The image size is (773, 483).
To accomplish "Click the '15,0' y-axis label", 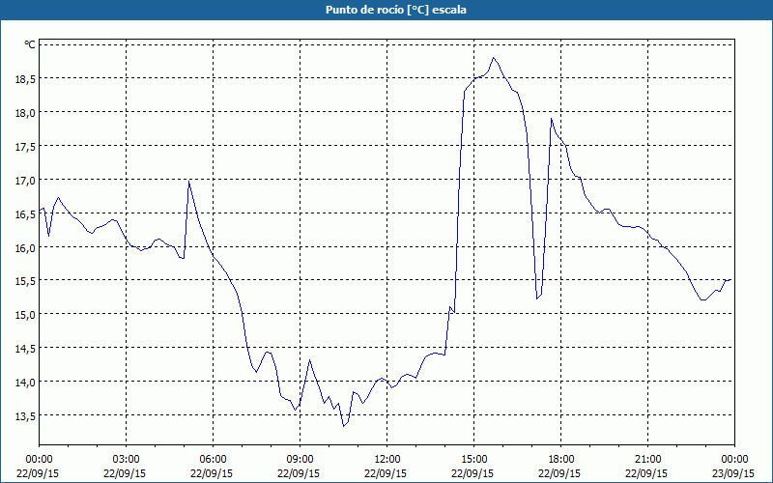I will pos(25,315).
